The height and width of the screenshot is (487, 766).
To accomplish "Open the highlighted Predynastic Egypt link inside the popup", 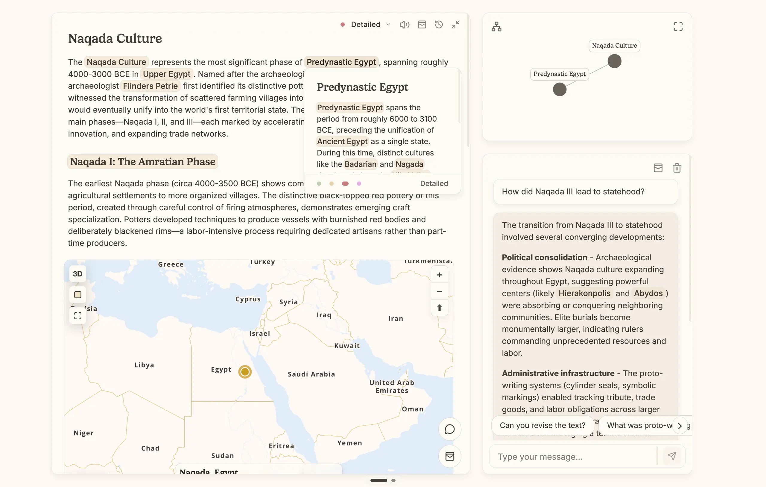I will click(x=349, y=107).
